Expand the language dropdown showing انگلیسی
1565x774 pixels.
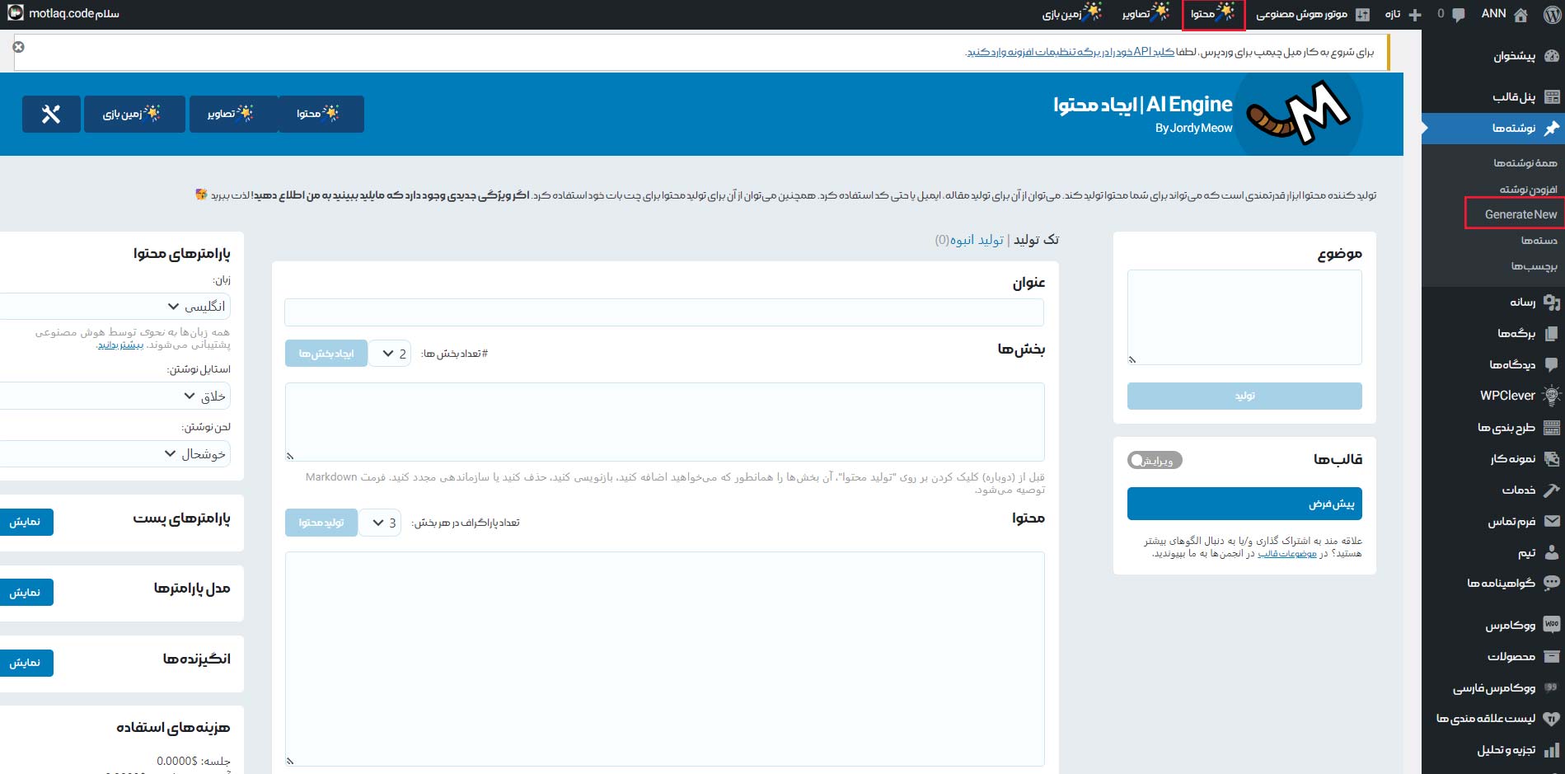click(115, 307)
